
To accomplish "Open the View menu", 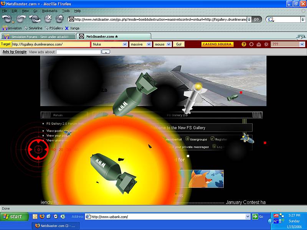I will pyautogui.click(x=25, y=11).
